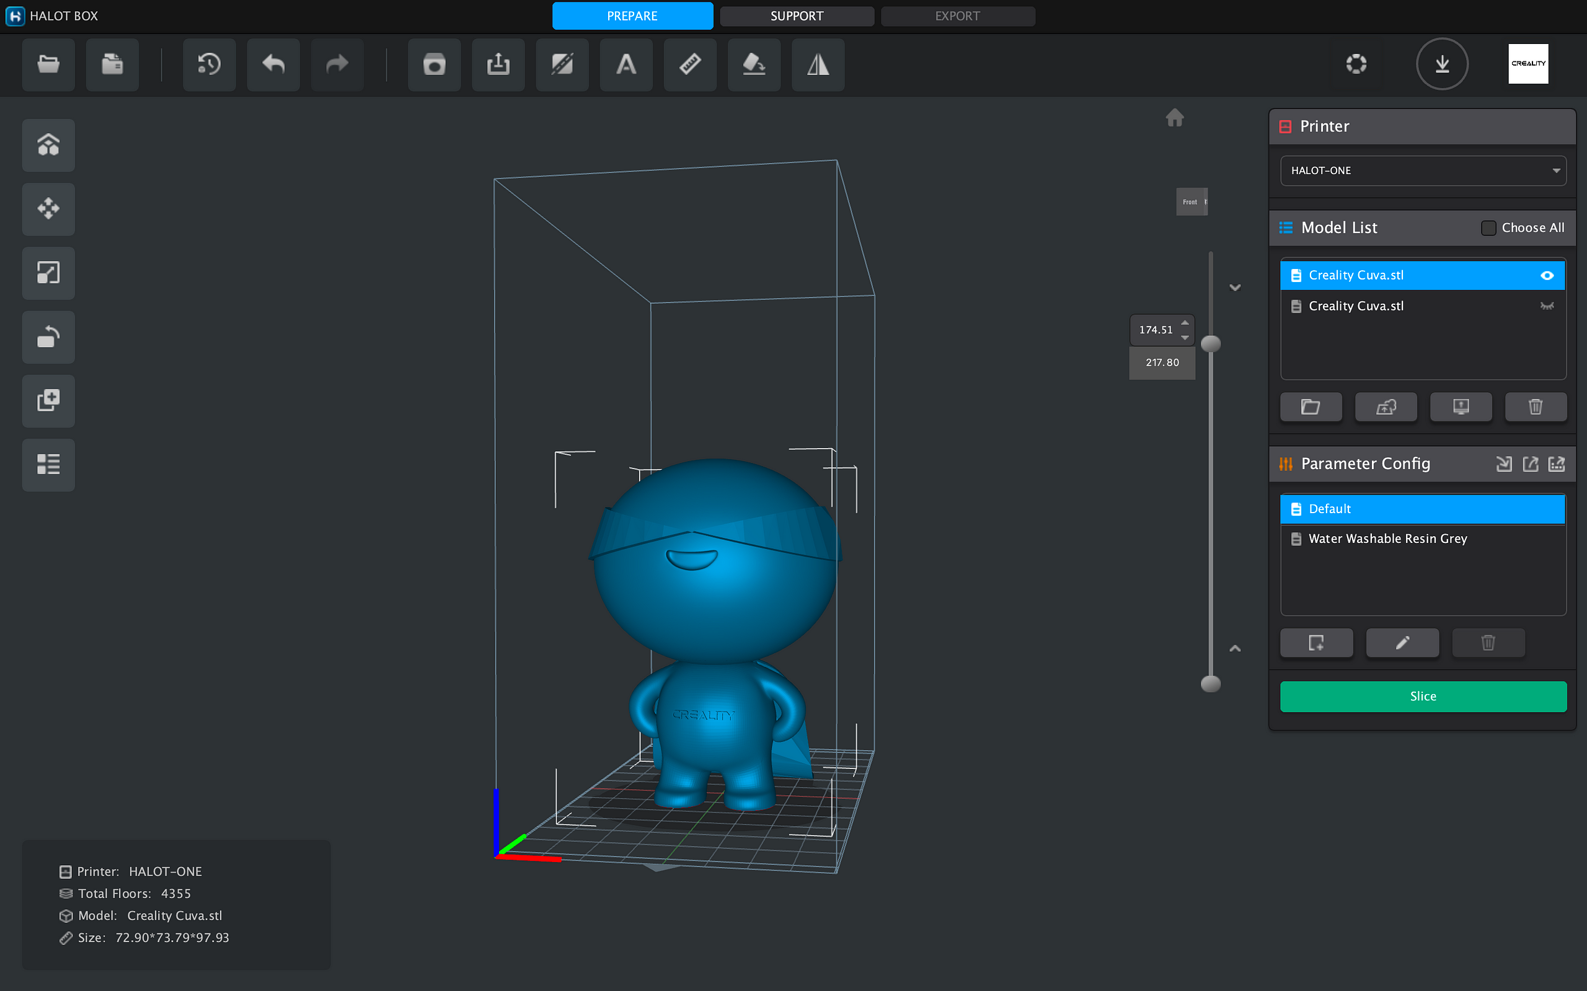
Task: Select the clone model tool in left sidebar
Action: (x=48, y=400)
